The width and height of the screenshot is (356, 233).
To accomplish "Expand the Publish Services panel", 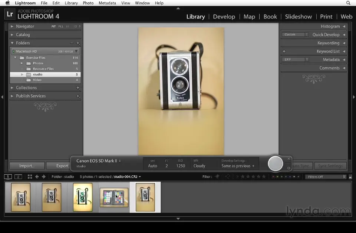I will [12, 96].
